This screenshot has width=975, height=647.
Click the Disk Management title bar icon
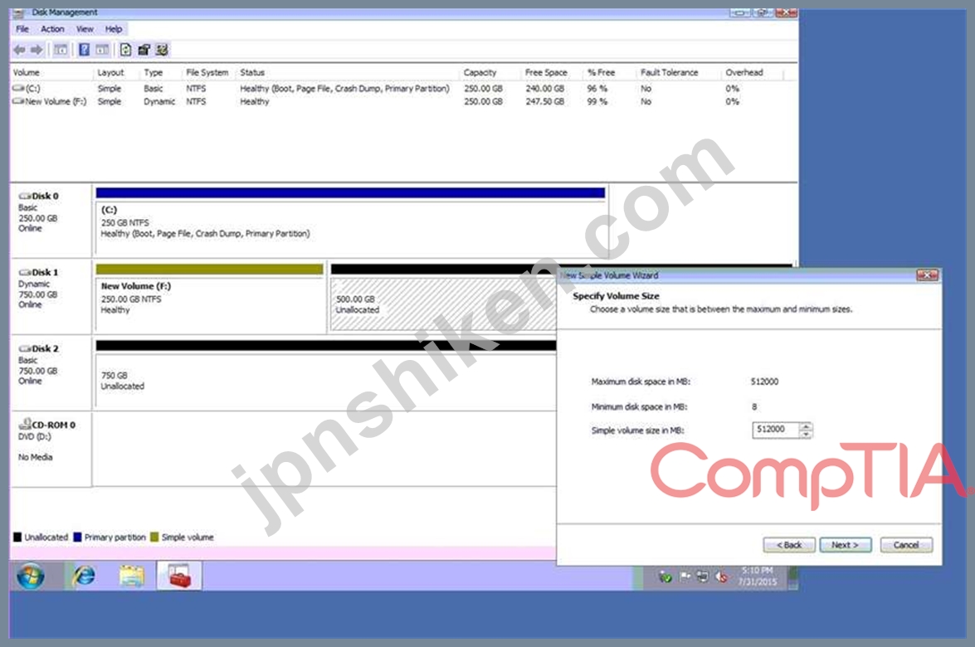[x=18, y=12]
